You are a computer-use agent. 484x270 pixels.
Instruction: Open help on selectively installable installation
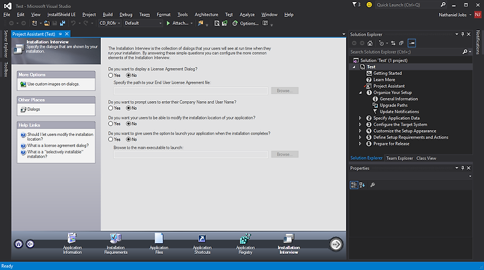pyautogui.click(x=55, y=154)
